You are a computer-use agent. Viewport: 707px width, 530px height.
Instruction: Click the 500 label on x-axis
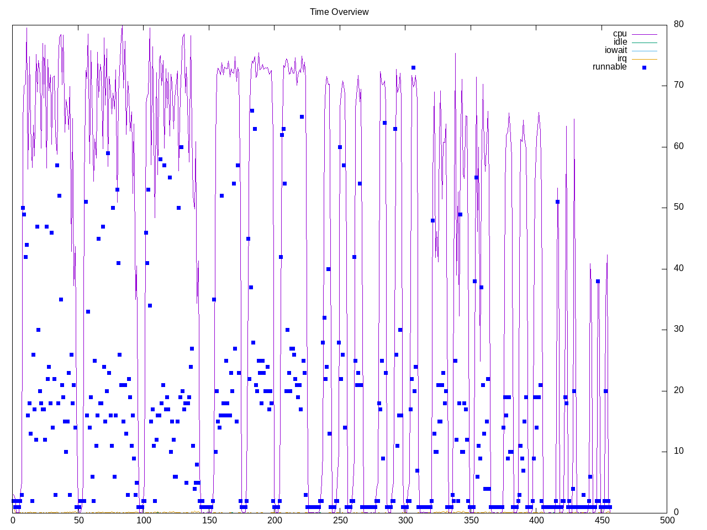click(667, 520)
